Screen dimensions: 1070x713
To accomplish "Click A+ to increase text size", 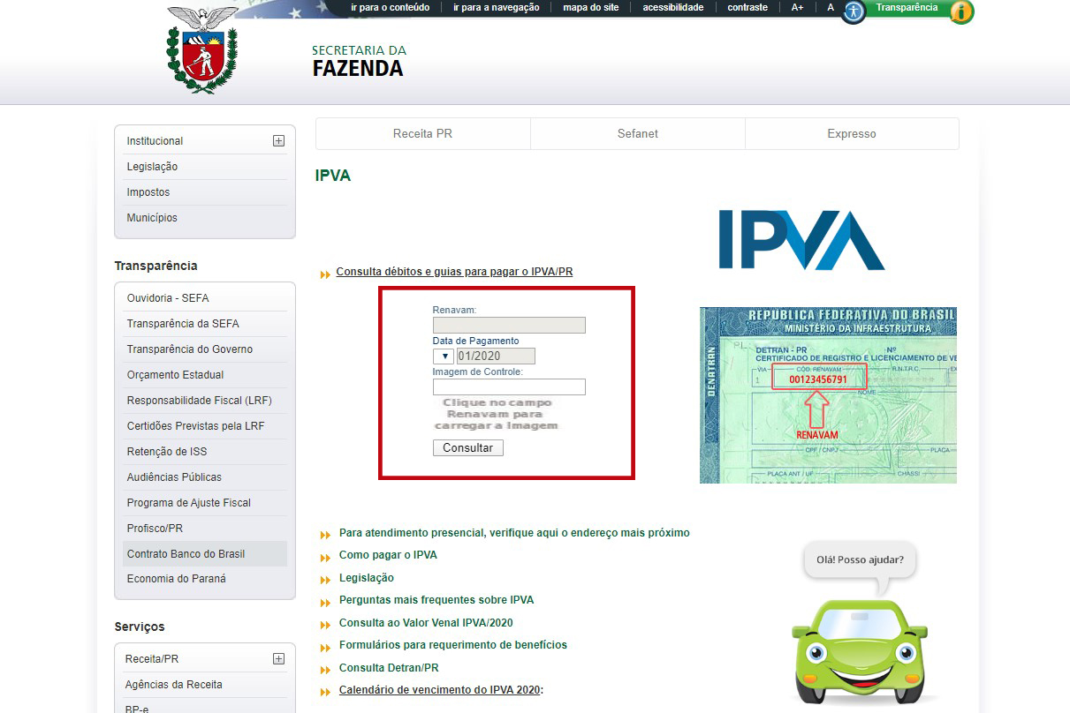I will pyautogui.click(x=797, y=7).
